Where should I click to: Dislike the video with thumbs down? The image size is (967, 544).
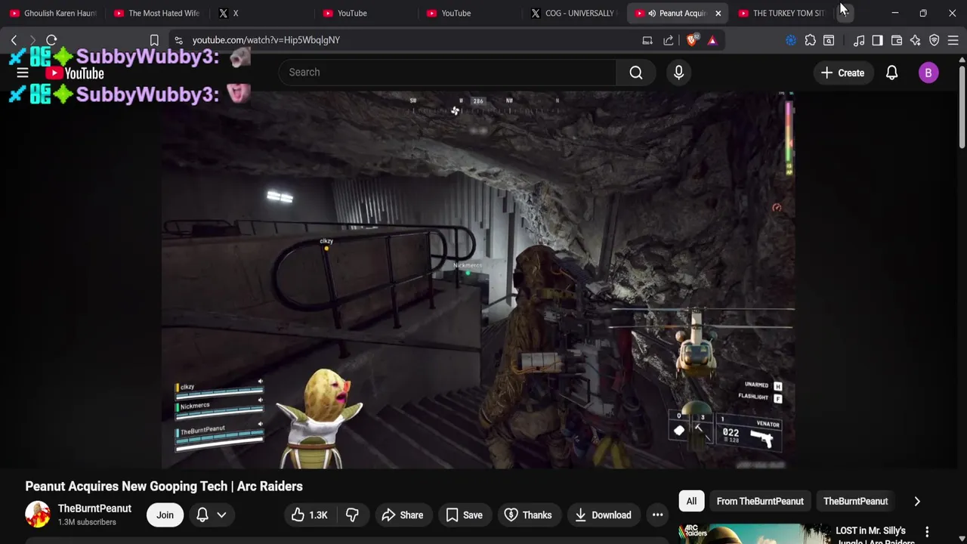(352, 515)
